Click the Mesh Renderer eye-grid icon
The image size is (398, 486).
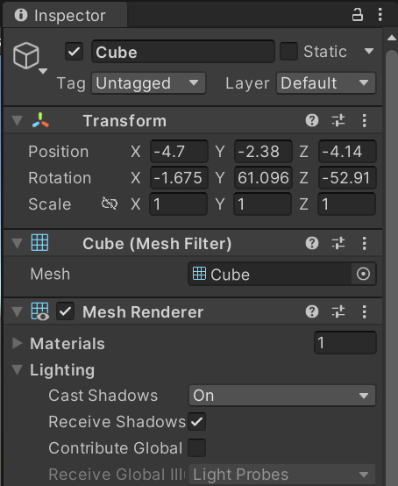(x=40, y=311)
